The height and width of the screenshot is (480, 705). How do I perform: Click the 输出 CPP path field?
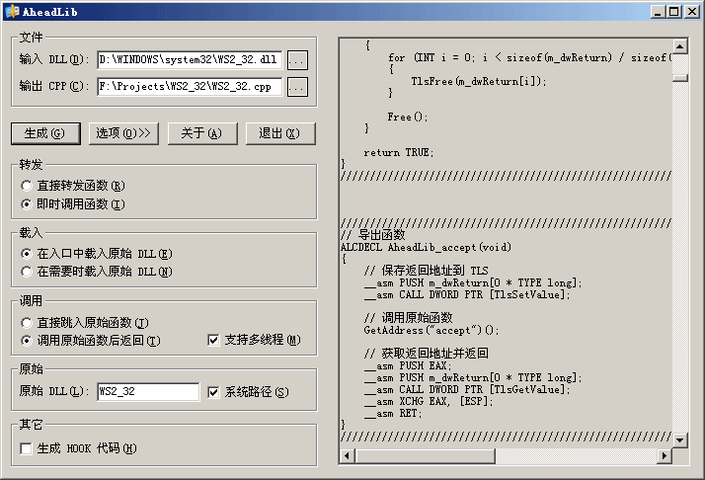(x=190, y=86)
